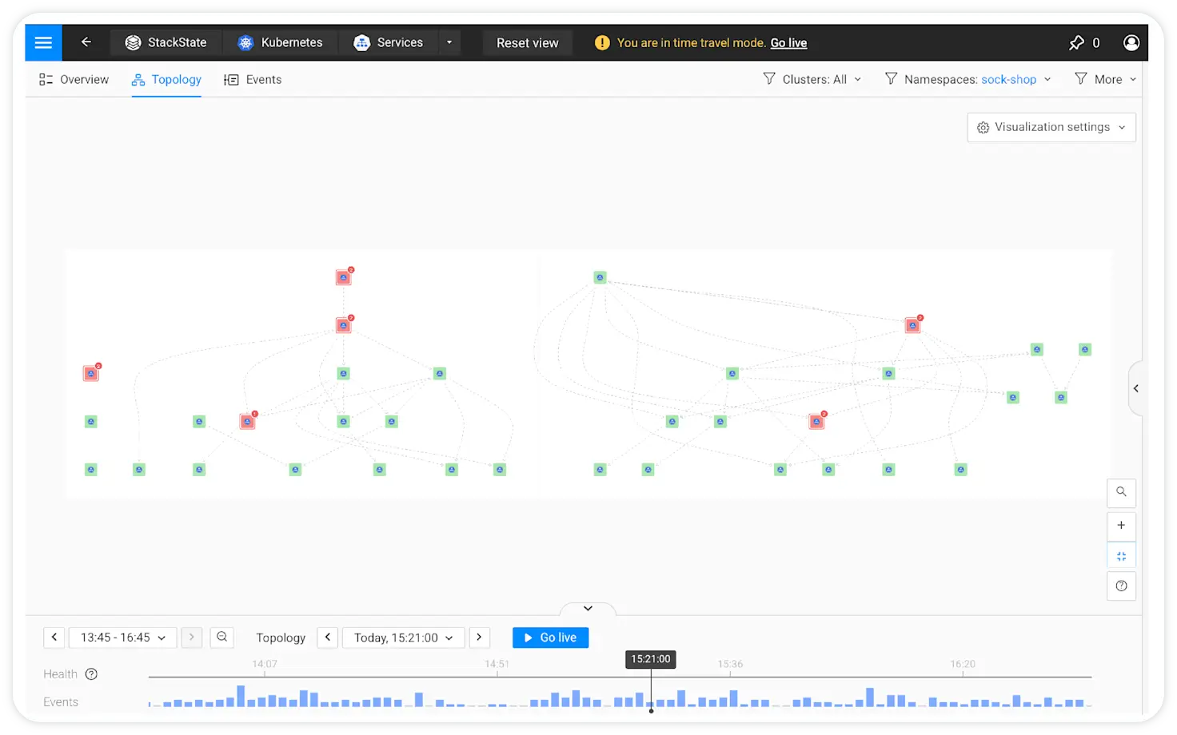Click the zoom out timeline icon
The width and height of the screenshot is (1177, 735).
tap(221, 637)
